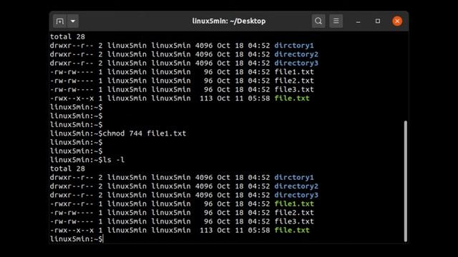This screenshot has height=257, width=458.
Task: Click file3.txt in the second listing
Action: point(294,221)
